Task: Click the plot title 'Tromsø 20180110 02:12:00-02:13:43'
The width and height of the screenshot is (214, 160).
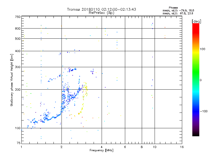Action: point(101,9)
